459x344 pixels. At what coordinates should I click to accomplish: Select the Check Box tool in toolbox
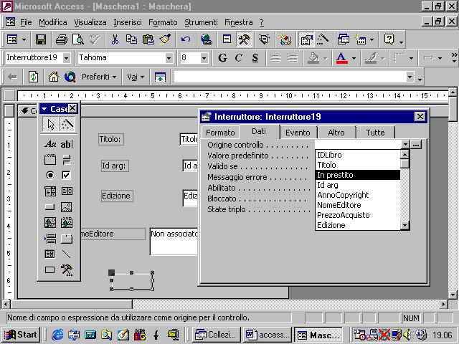pos(67,175)
